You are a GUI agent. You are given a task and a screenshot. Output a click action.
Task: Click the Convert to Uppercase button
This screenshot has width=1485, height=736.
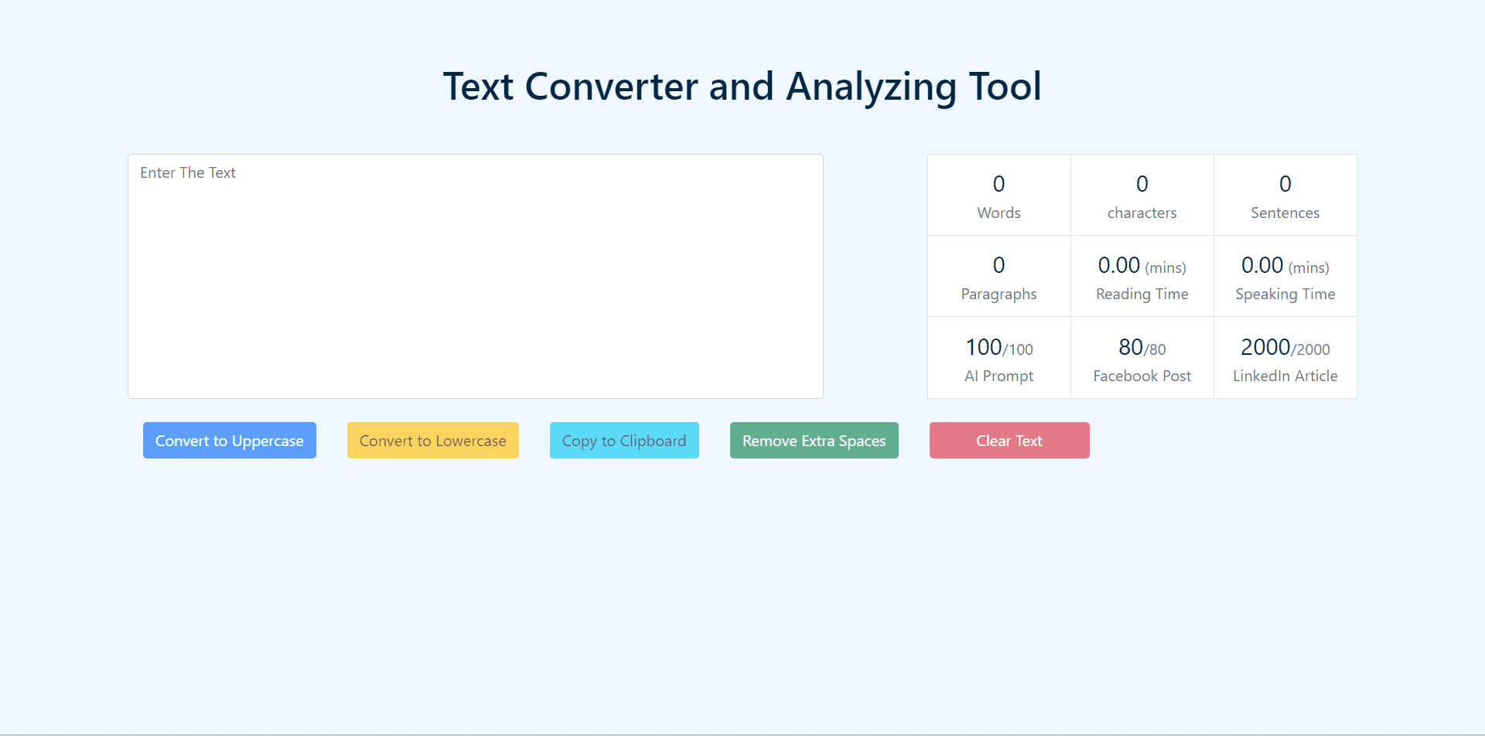[x=229, y=441]
